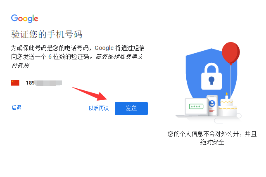Screen dimensions: 266x177
Task: Click the laptop with password stars
Action: point(193,108)
